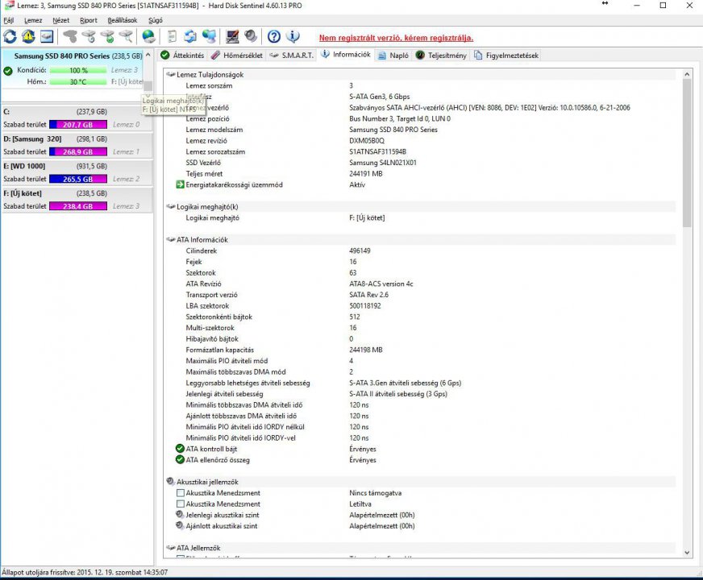Click the F: free space 238,4 GB bar

tap(78, 206)
